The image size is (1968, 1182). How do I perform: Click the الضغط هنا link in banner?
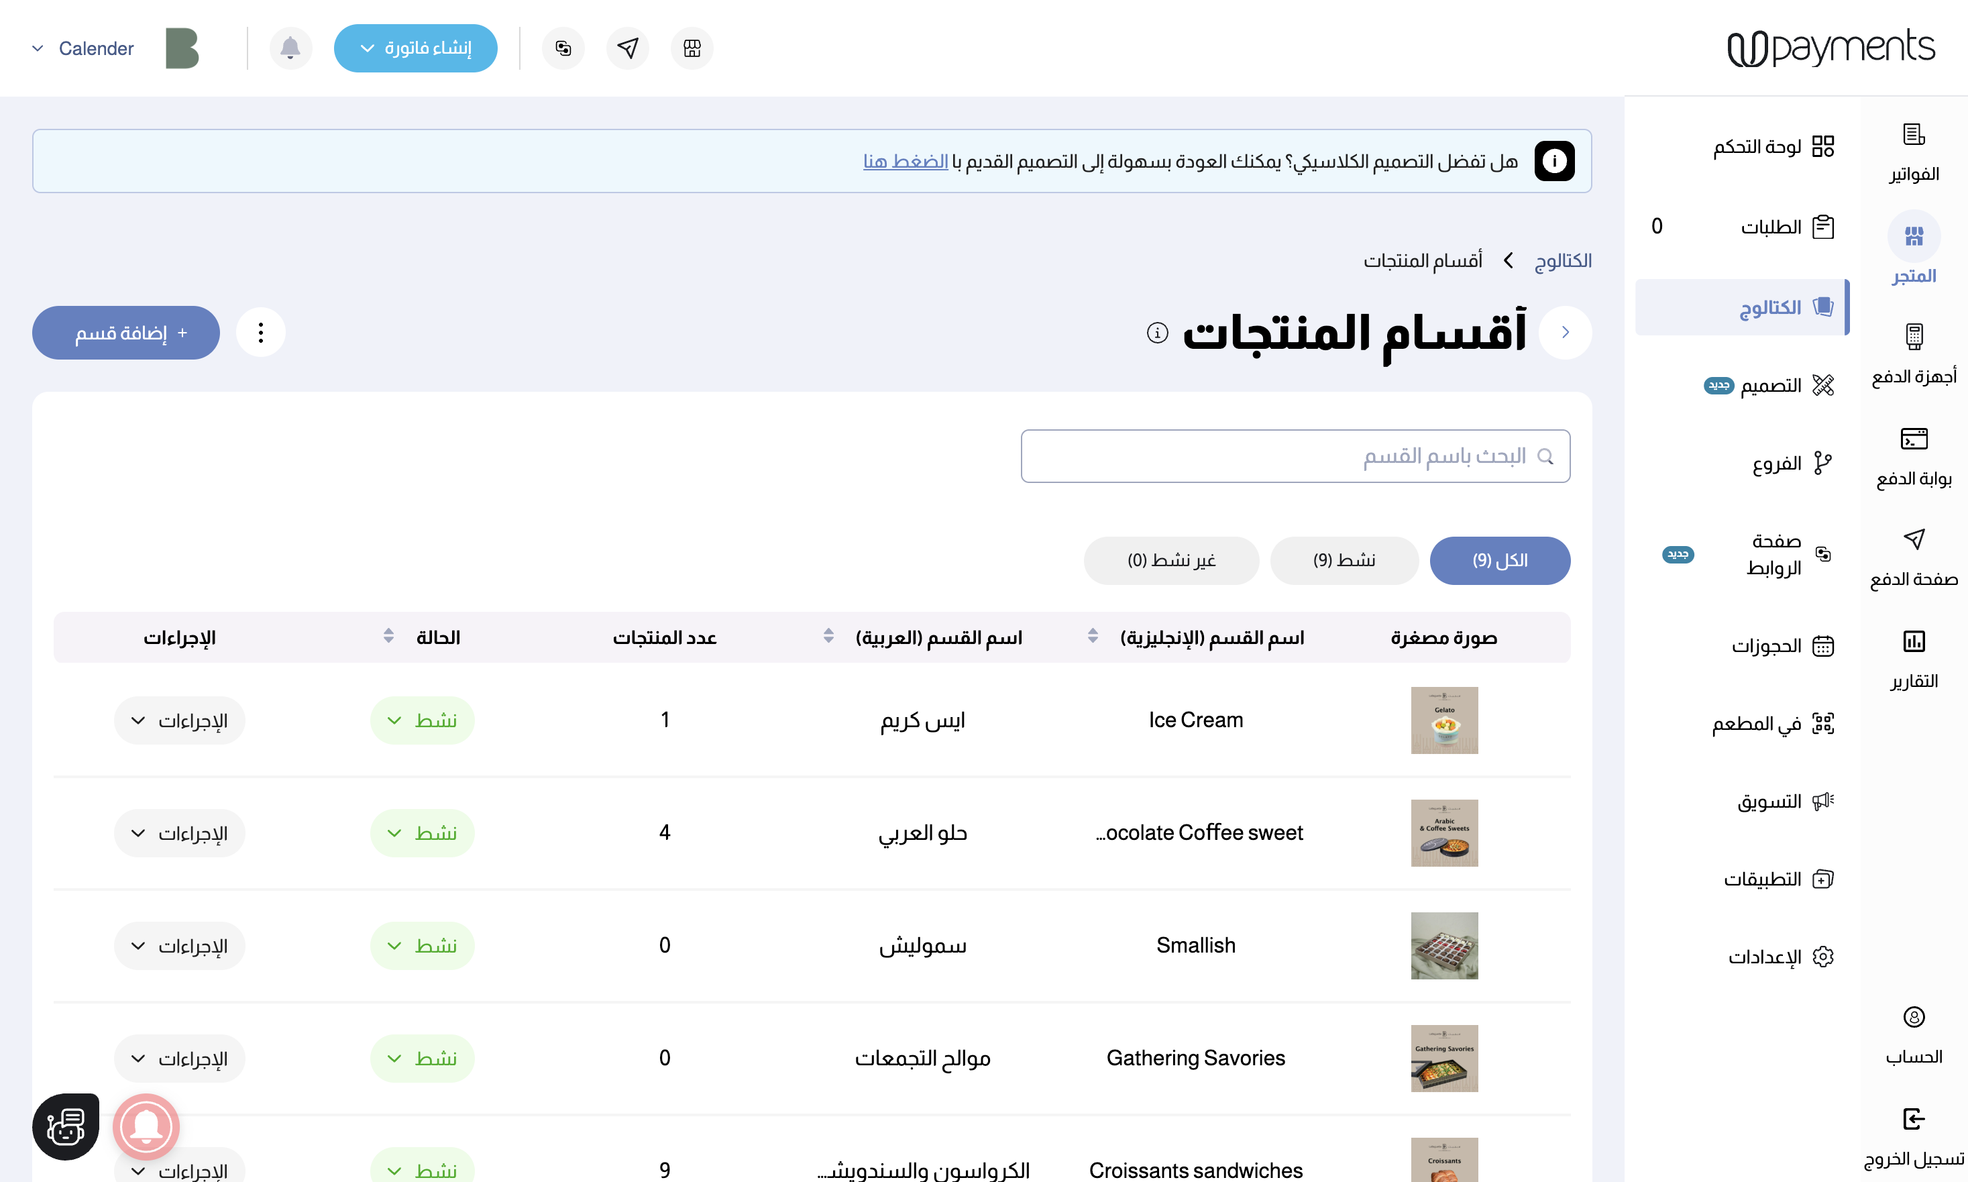906,161
